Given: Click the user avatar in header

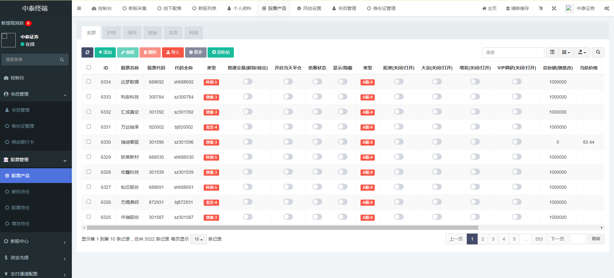Looking at the screenshot, I should tap(569, 9).
